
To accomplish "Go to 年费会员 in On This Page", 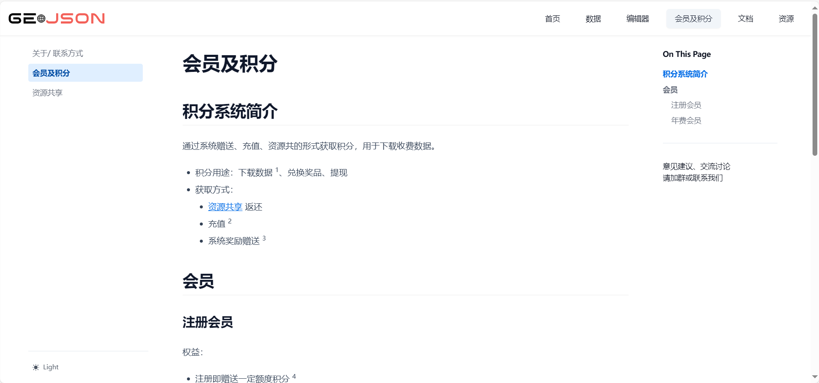I will pos(686,120).
